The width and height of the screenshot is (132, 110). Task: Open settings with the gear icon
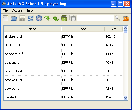tap(39, 18)
